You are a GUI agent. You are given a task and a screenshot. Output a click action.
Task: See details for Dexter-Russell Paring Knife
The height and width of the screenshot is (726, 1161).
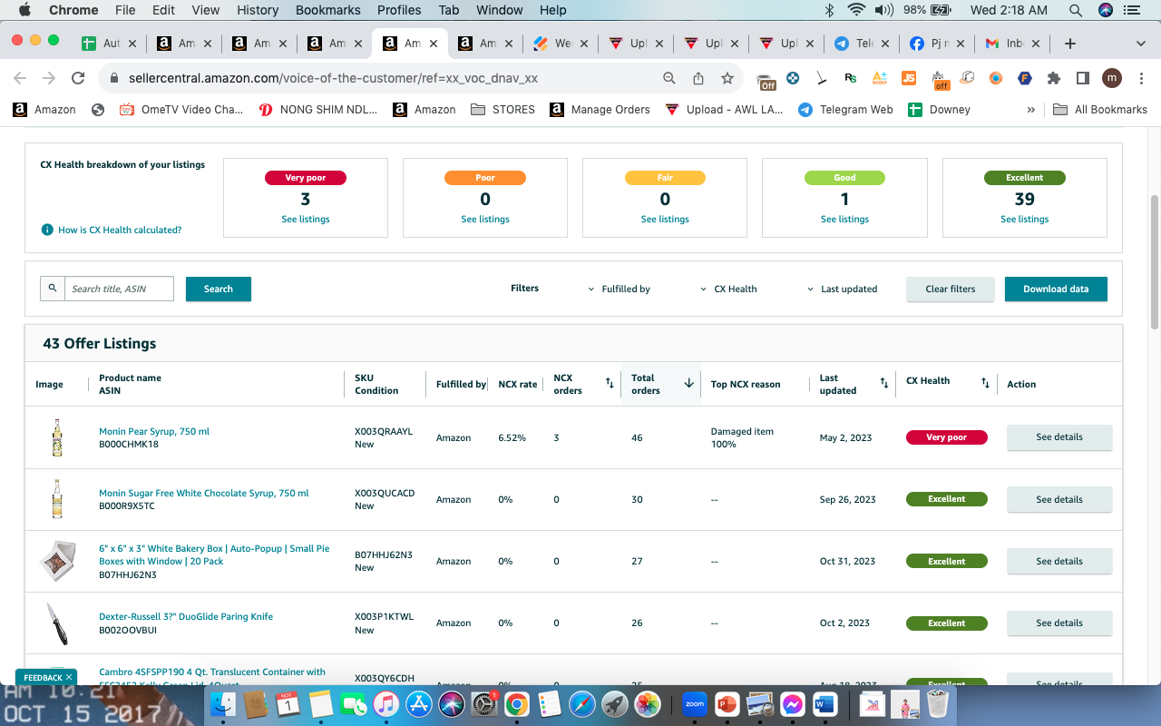click(1059, 623)
